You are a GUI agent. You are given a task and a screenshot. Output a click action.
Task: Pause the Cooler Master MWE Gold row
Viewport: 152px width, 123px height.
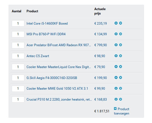[116, 88]
